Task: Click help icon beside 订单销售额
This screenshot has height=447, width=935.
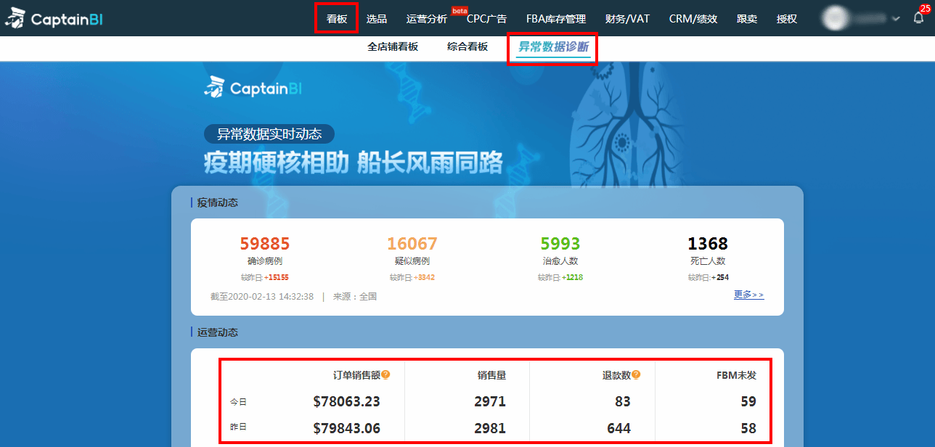Action: coord(385,375)
